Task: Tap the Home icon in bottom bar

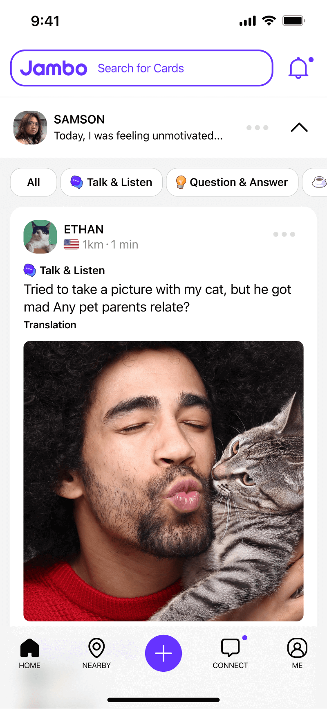Action: [x=29, y=648]
